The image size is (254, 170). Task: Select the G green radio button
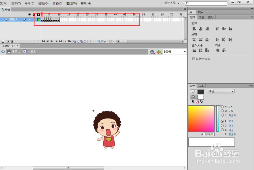coord(223,126)
